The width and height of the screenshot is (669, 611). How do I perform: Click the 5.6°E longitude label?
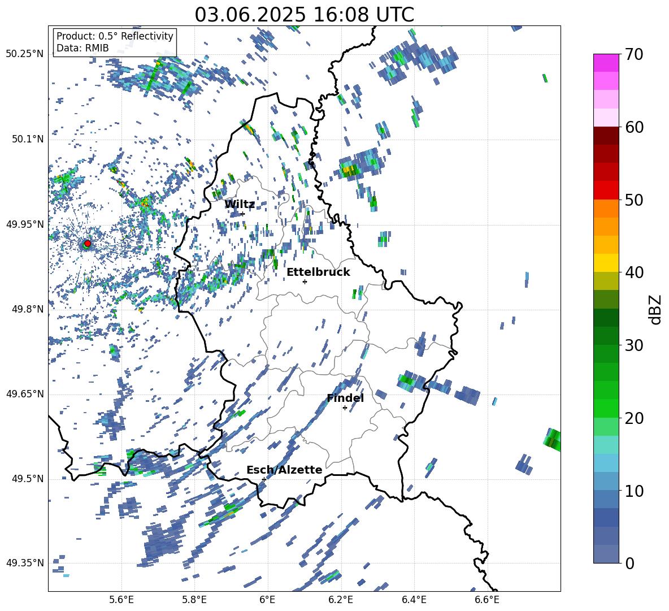click(121, 600)
